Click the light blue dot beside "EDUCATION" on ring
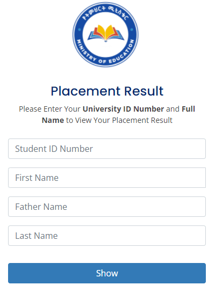This screenshot has width=208, height=285. (132, 30)
